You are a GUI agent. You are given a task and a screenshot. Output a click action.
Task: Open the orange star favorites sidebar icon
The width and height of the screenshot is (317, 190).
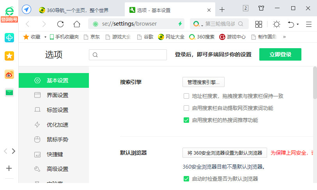(x=9, y=56)
